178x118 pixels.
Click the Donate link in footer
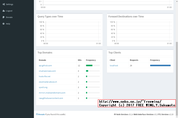click(41, 114)
